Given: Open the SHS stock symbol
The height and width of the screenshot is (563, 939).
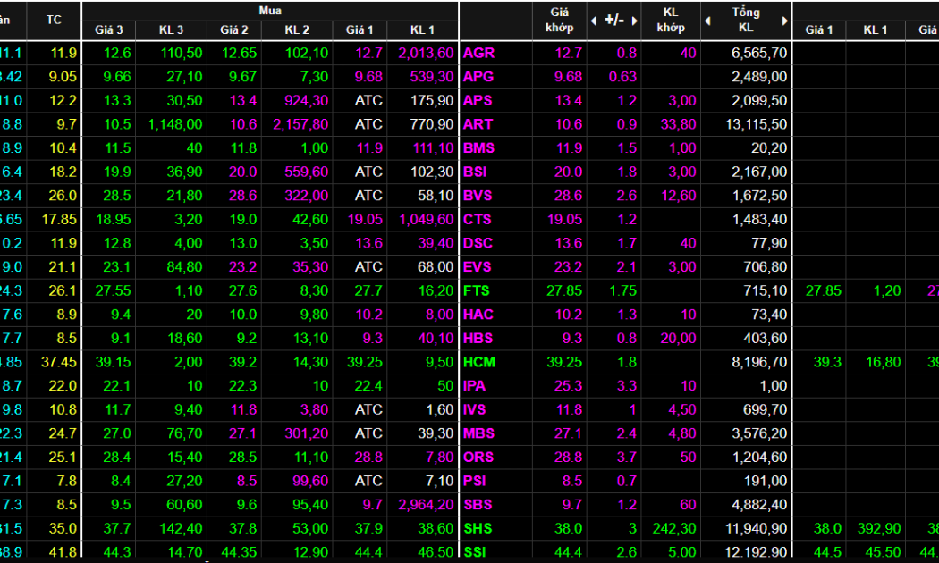Looking at the screenshot, I should (x=478, y=529).
